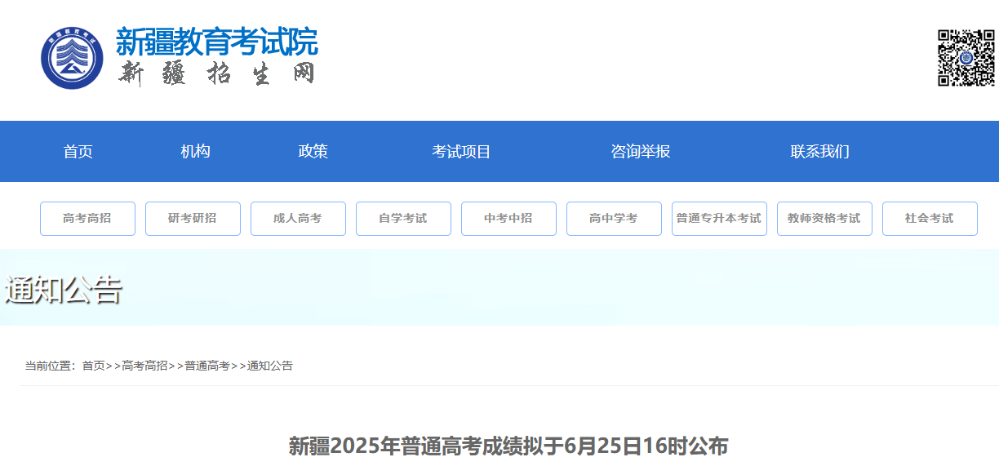The height and width of the screenshot is (466, 999).
Task: Select the 成人高考 category button
Action: point(298,219)
